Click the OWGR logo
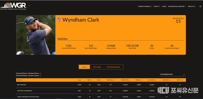Image resolution: width=203 pixels, height=99 pixels. pos(13,6)
